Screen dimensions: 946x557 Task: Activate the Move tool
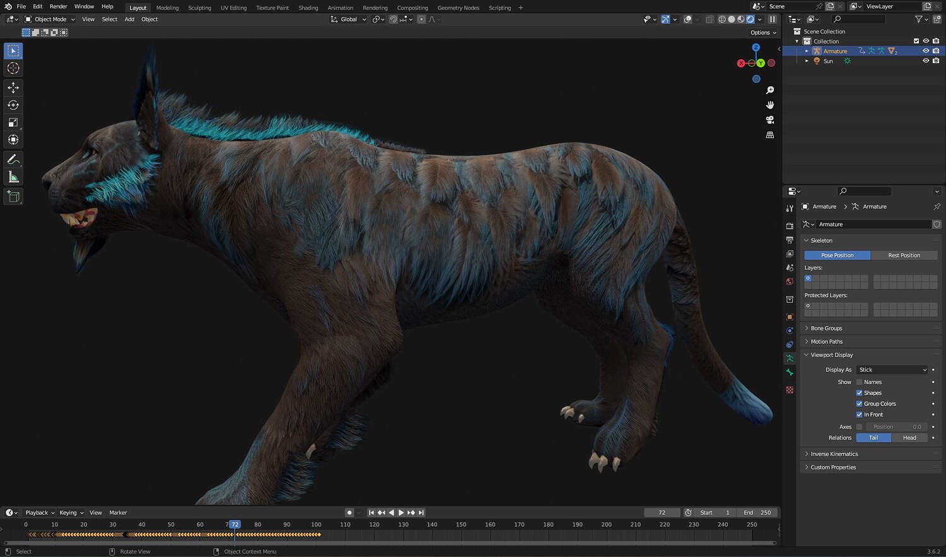[x=13, y=88]
